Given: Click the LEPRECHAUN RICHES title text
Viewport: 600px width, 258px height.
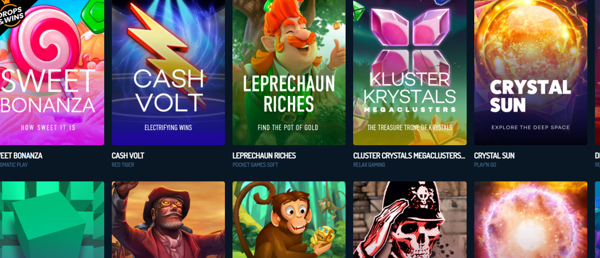Looking at the screenshot, I should pyautogui.click(x=264, y=156).
